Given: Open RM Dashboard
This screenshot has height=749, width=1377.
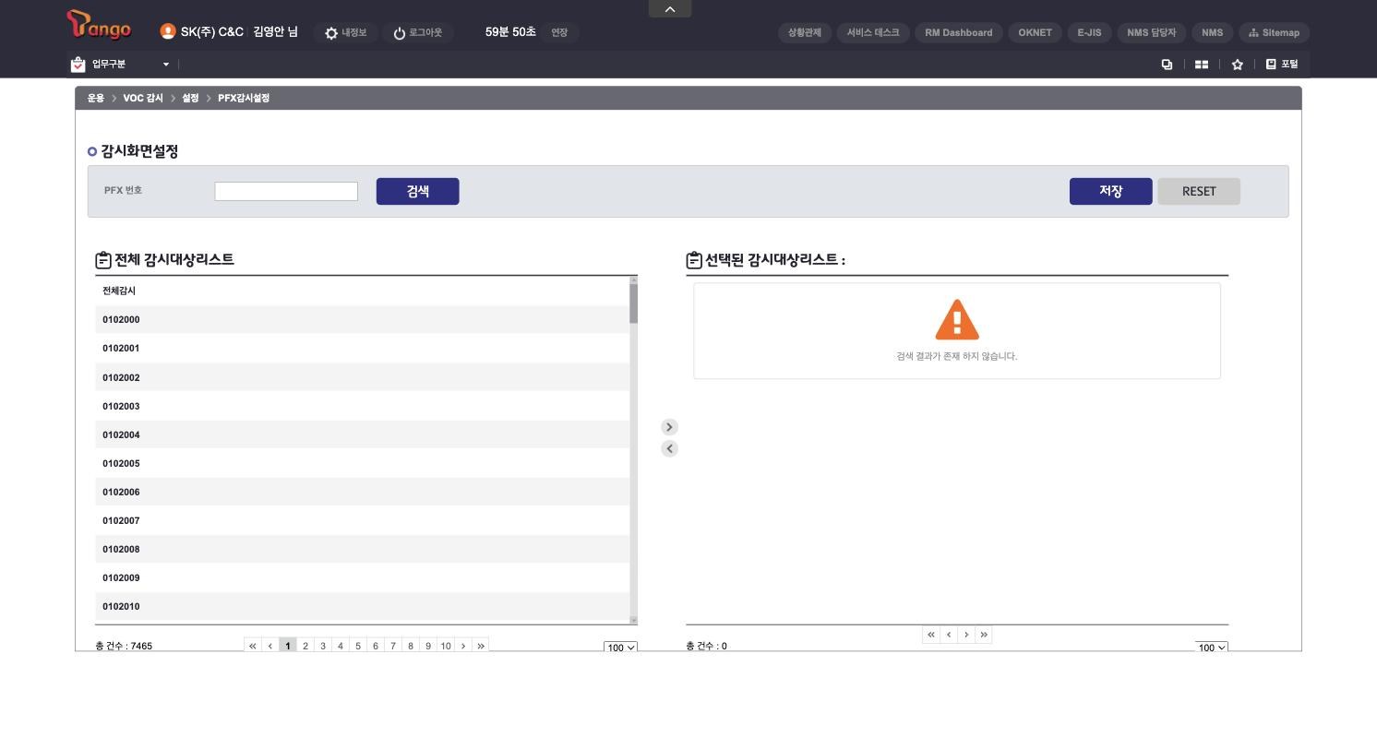Looking at the screenshot, I should 959,33.
